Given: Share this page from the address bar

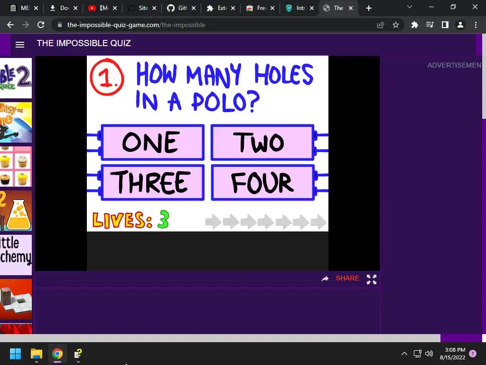Looking at the screenshot, I should click(381, 25).
